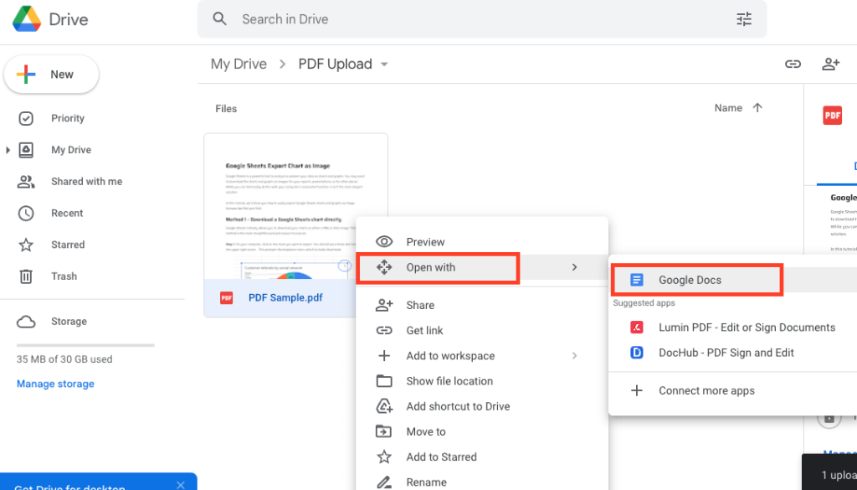
Task: Click the share people icon in header
Action: point(830,64)
